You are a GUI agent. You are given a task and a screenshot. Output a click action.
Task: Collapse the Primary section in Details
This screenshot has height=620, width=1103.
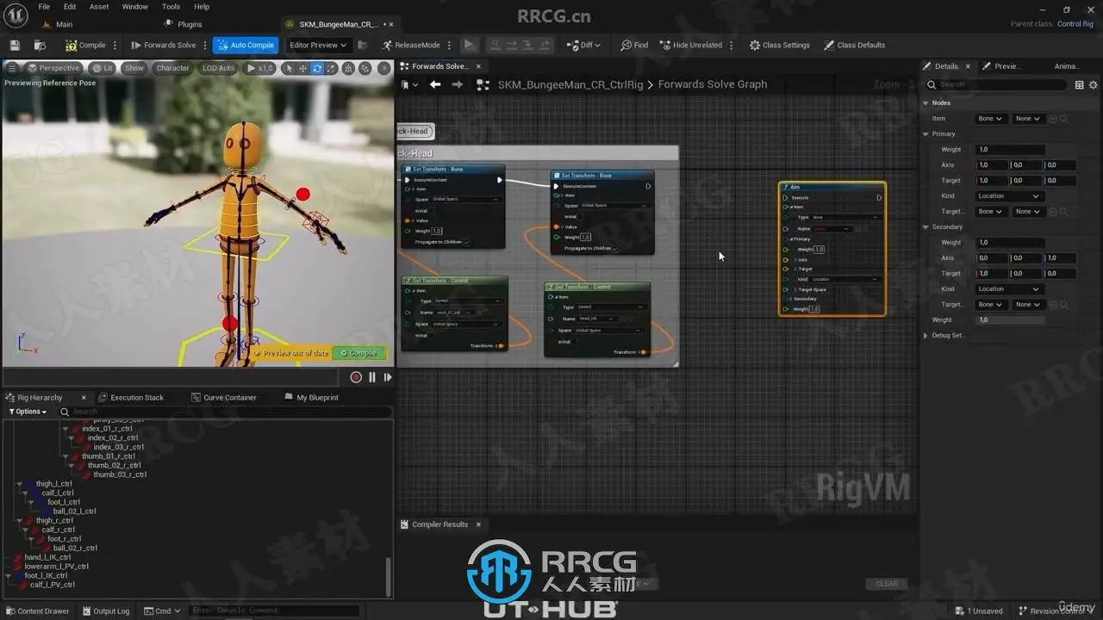point(926,134)
